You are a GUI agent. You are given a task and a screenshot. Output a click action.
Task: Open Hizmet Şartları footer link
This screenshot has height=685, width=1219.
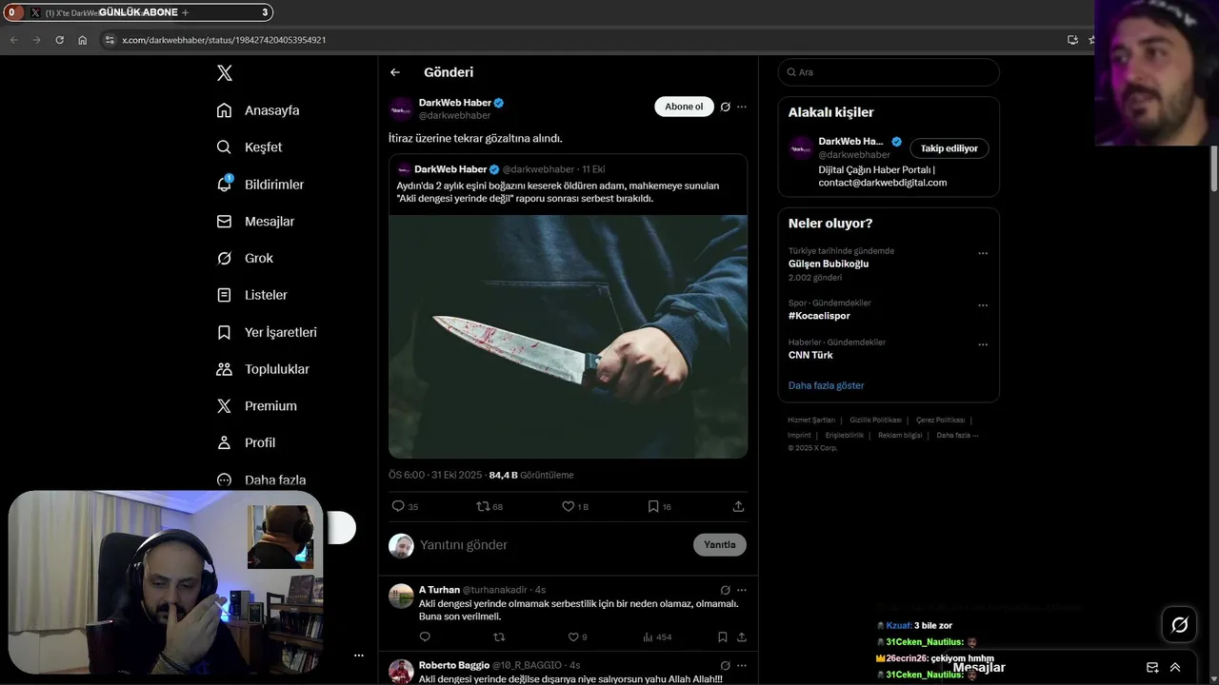point(811,420)
